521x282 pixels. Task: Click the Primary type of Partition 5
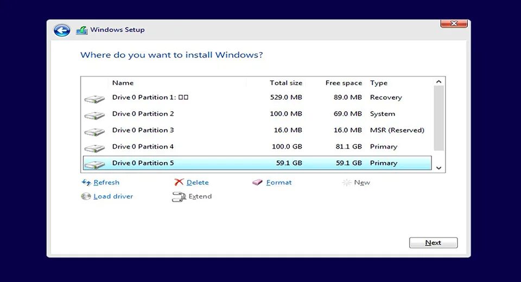pos(384,163)
